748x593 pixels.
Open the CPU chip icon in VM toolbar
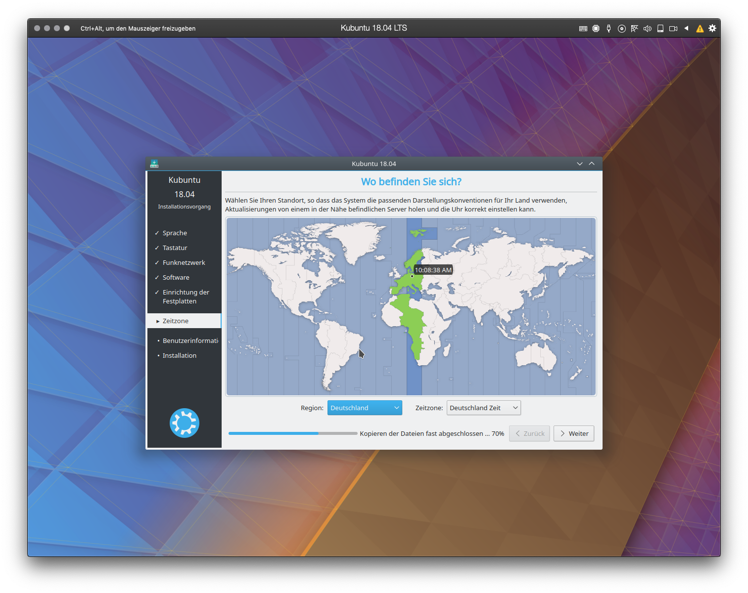click(596, 29)
